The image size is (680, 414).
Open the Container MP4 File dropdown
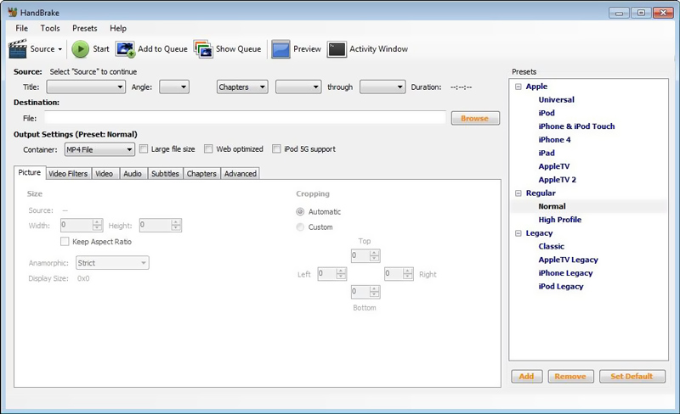point(99,150)
